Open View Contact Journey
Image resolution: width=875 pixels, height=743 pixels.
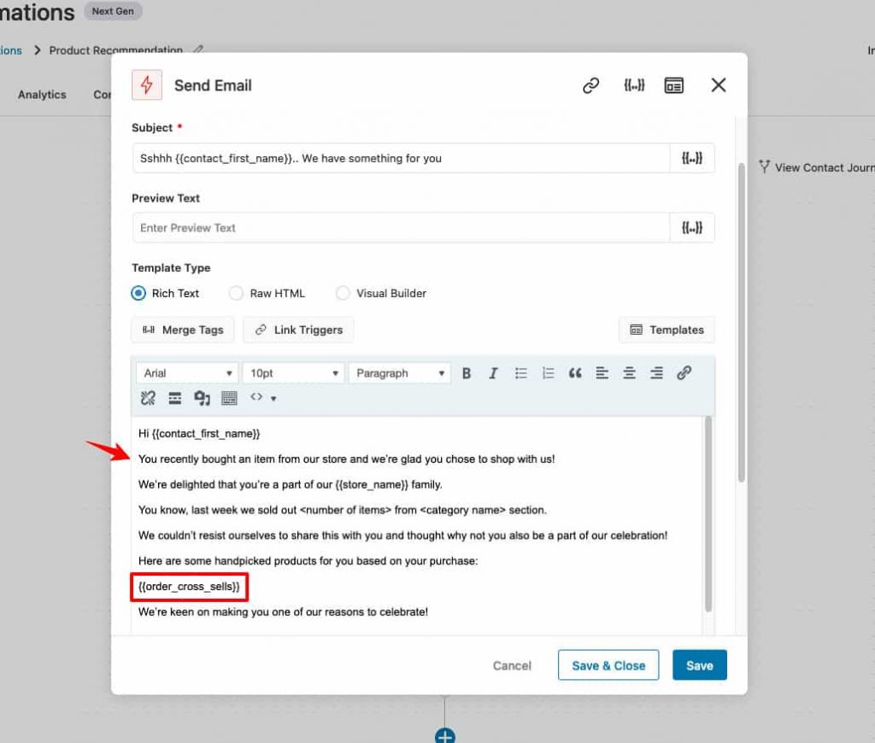tap(816, 167)
